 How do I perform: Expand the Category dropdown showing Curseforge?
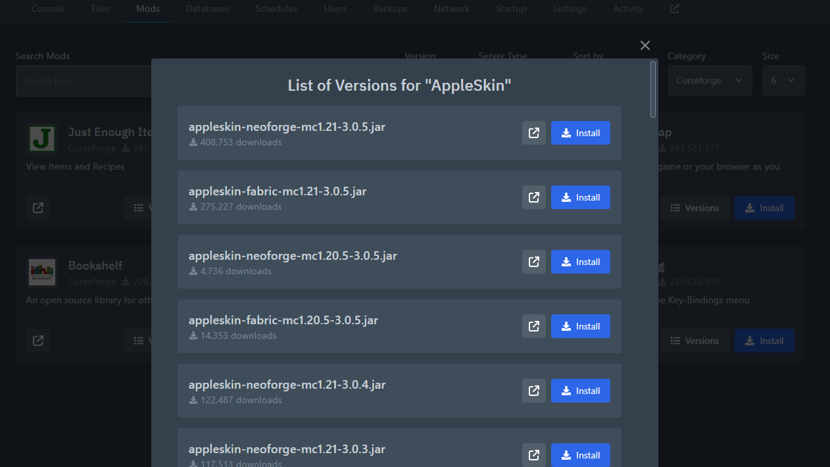point(710,80)
